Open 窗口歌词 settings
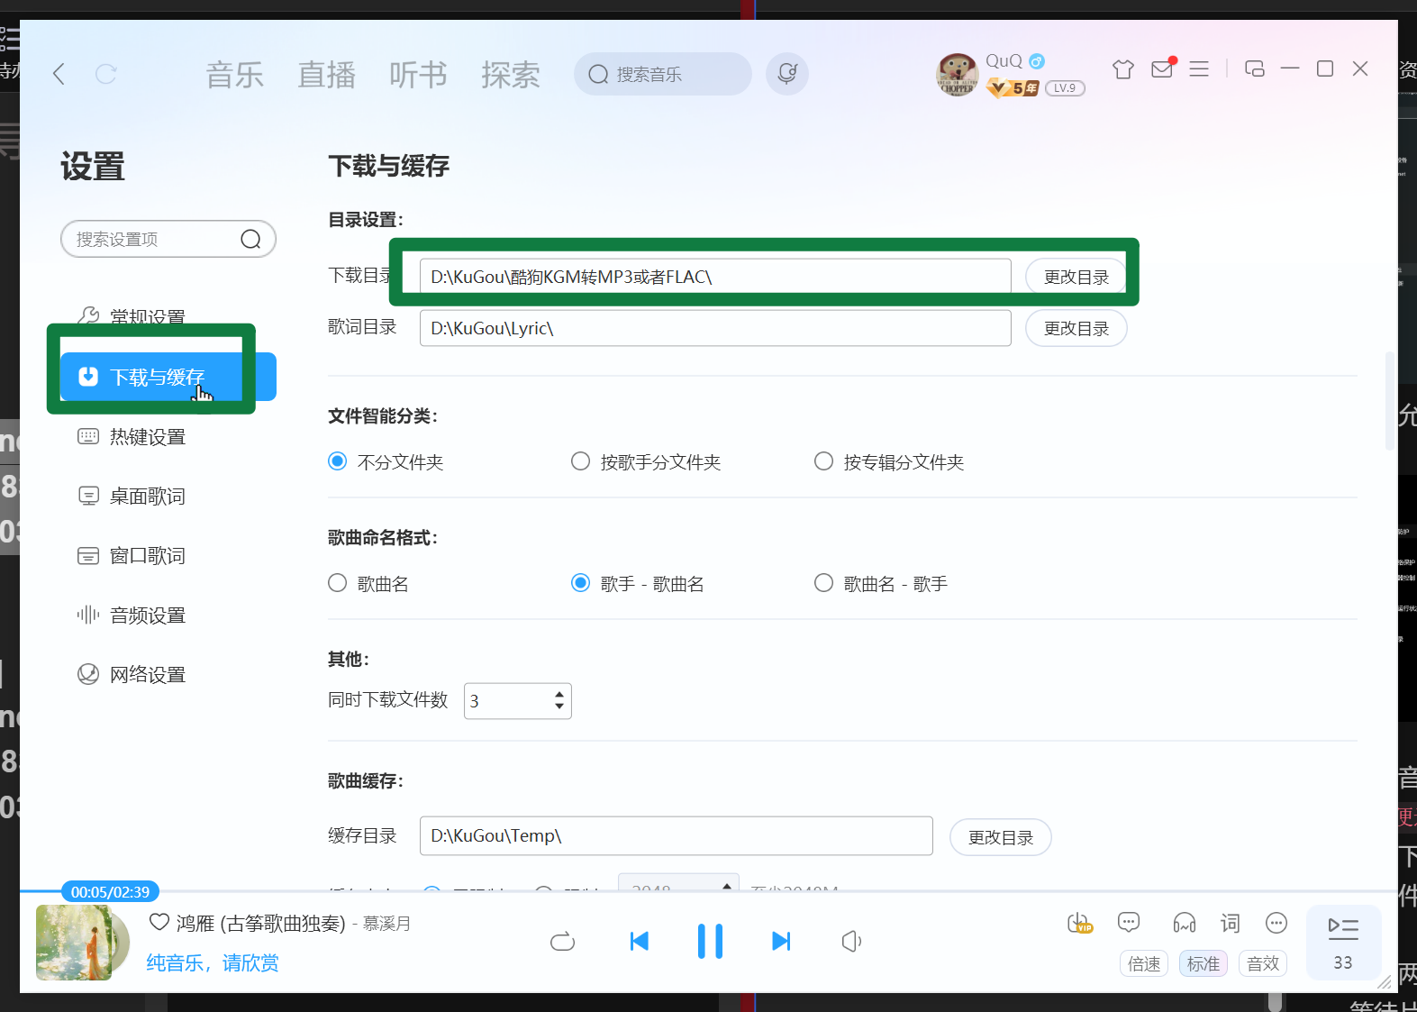This screenshot has width=1417, height=1012. (148, 556)
